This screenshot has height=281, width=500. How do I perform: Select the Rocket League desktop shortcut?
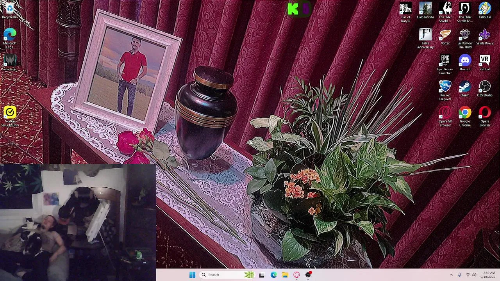(445, 91)
